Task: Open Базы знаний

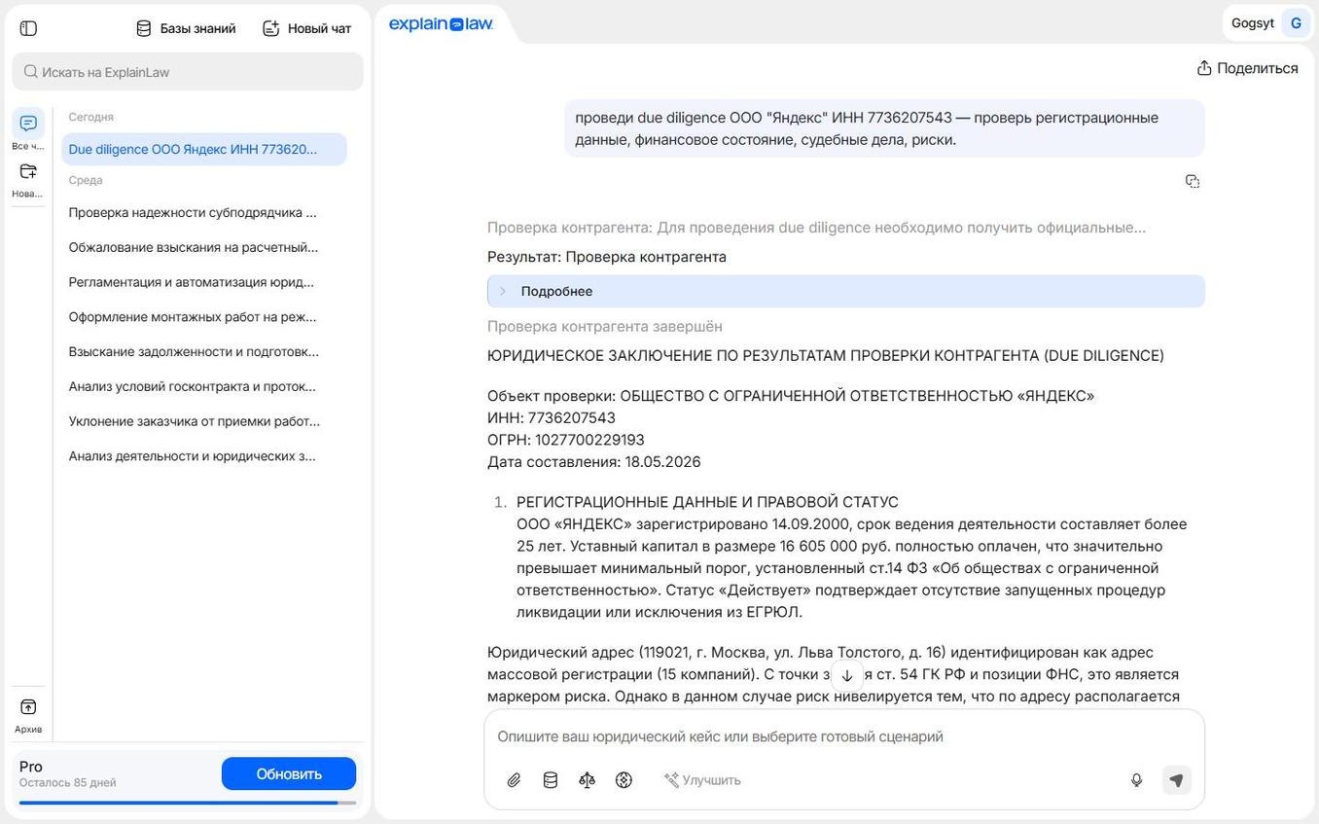Action: 186,28
